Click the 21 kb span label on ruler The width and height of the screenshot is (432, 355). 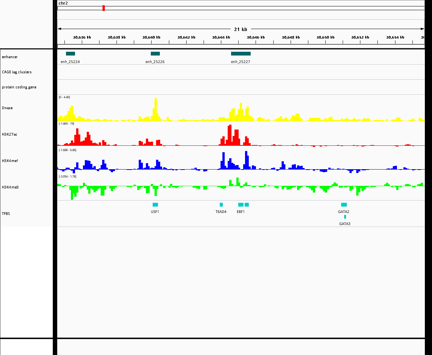[x=241, y=29]
